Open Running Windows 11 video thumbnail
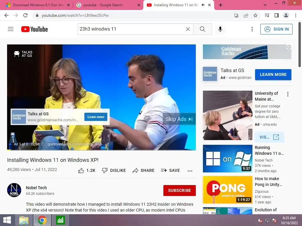The height and width of the screenshot is (226, 302). [227, 159]
